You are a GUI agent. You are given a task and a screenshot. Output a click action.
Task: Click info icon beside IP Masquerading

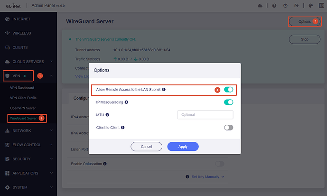click(126, 102)
